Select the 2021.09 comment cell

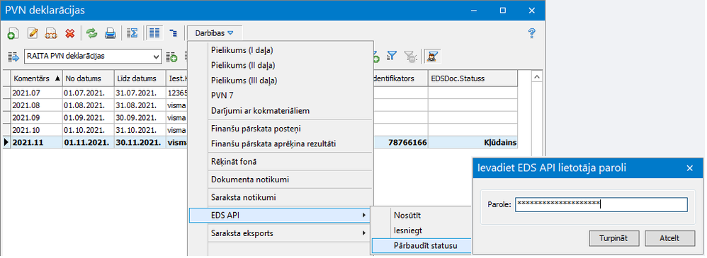[x=37, y=118]
